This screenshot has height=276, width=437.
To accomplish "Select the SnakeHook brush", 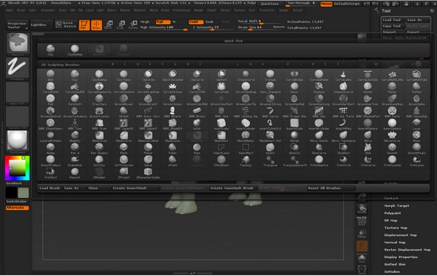I will (75, 161).
